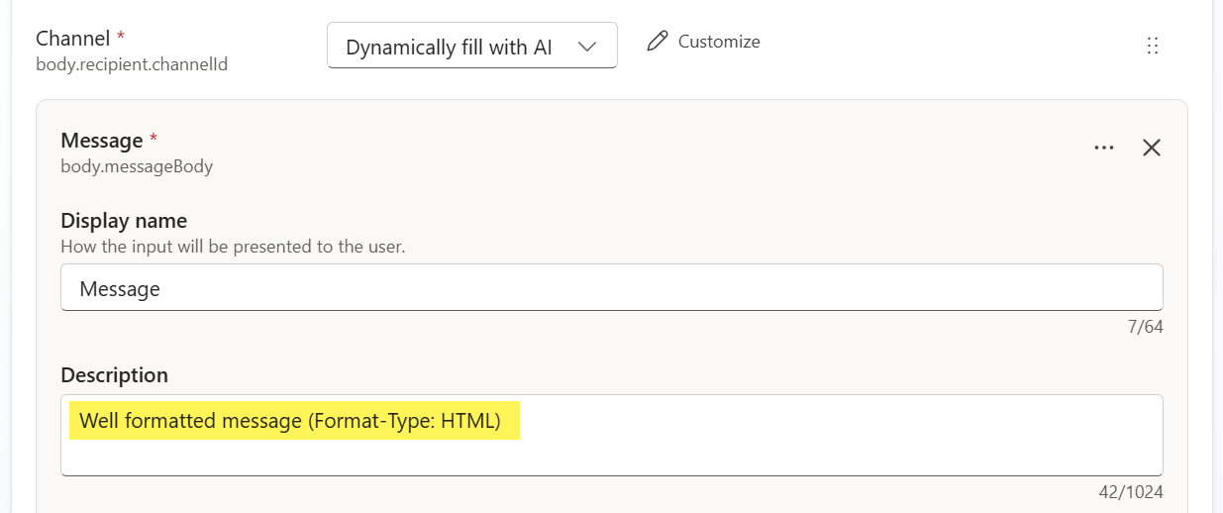Image resolution: width=1223 pixels, height=513 pixels.
Task: Click the Display name label
Action: (x=124, y=221)
